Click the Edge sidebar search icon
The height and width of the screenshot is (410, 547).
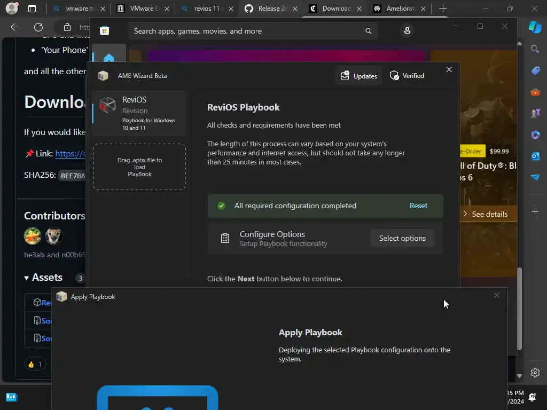pyautogui.click(x=535, y=49)
